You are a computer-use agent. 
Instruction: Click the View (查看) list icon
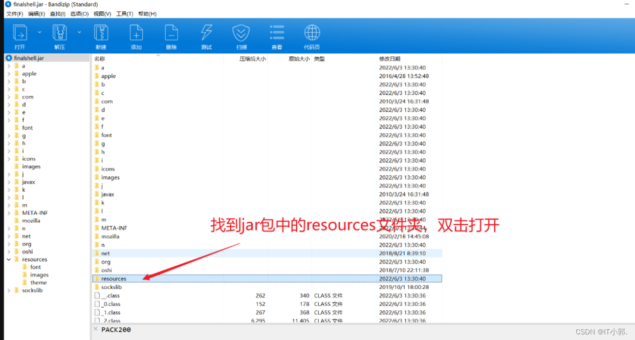277,34
